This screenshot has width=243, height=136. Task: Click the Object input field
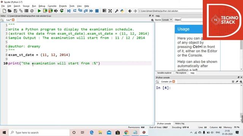coord(192,20)
